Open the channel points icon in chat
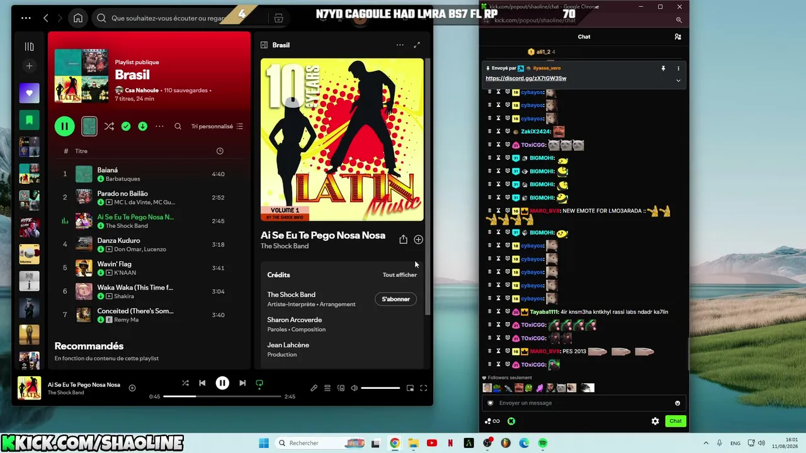Image resolution: width=806 pixels, height=453 pixels. point(492,421)
